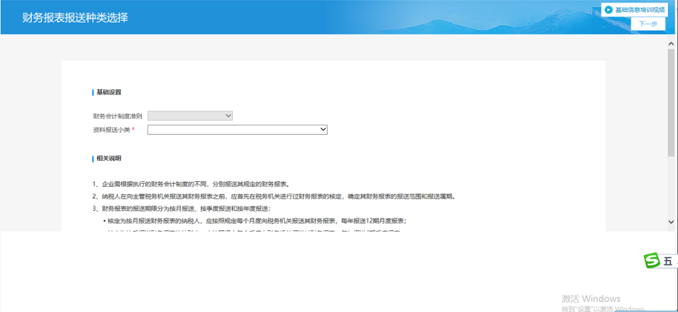Click the play icon beside 基础信息培训视频
The width and height of the screenshot is (678, 312).
coord(608,9)
